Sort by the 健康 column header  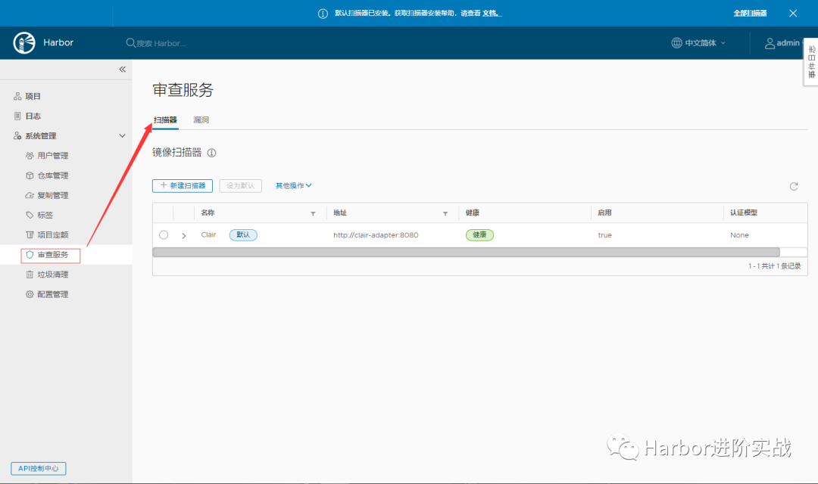[x=473, y=213]
